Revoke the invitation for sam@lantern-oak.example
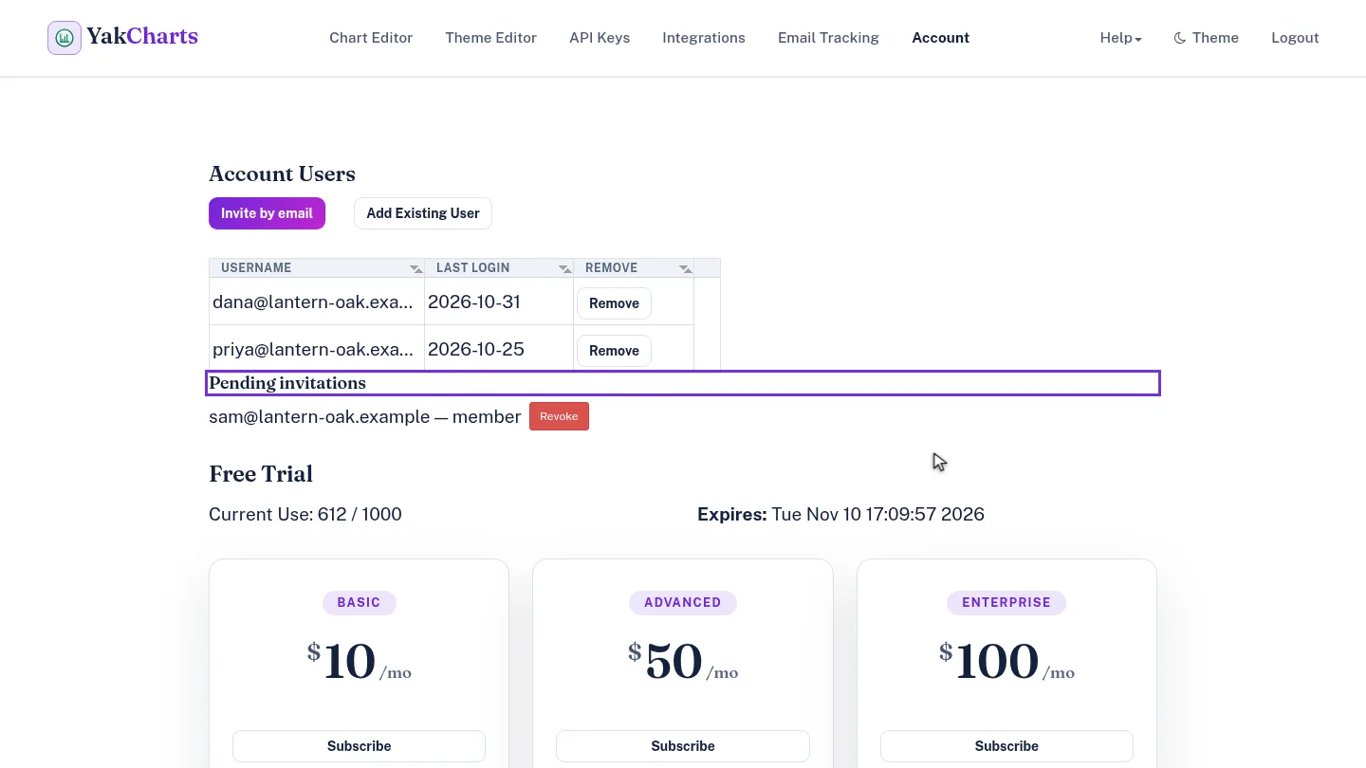The image size is (1366, 768). click(559, 416)
